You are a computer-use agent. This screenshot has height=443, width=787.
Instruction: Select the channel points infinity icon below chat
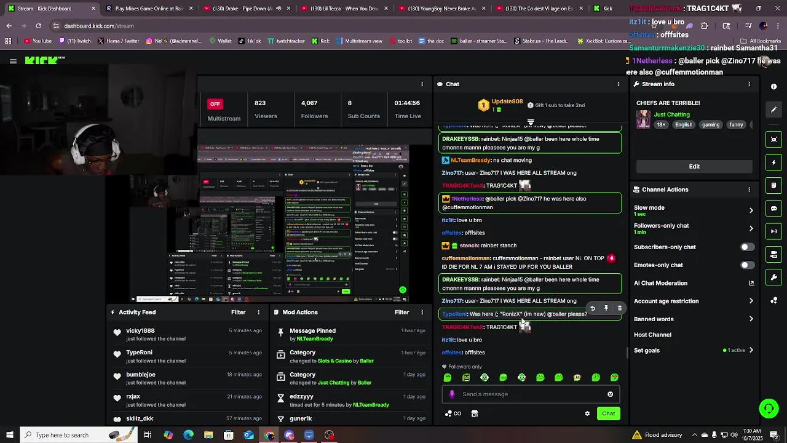tap(453, 413)
